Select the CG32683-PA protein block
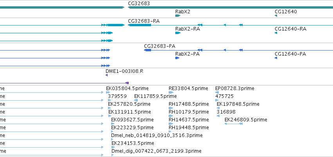The height and width of the screenshot is (157, 333). (x=148, y=50)
